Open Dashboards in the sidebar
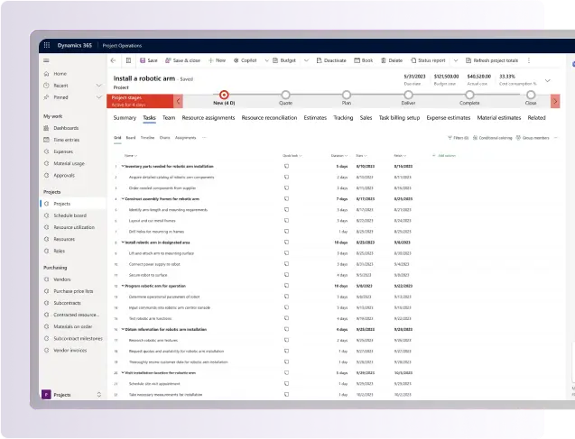Image resolution: width=575 pixels, height=439 pixels. click(x=66, y=128)
